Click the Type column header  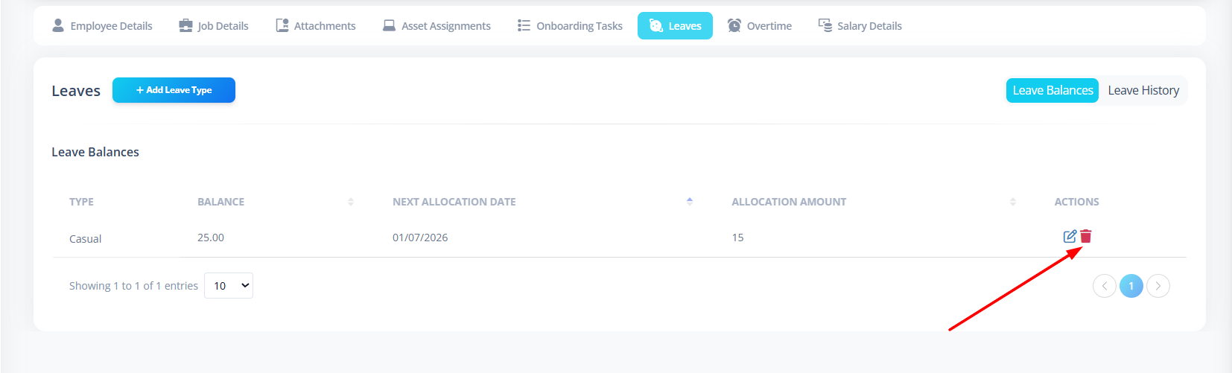coord(81,202)
